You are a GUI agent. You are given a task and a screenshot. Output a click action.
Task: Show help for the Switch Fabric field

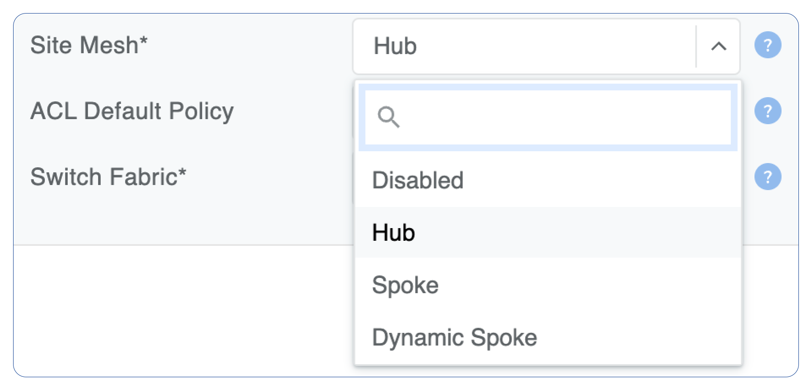coord(768,177)
